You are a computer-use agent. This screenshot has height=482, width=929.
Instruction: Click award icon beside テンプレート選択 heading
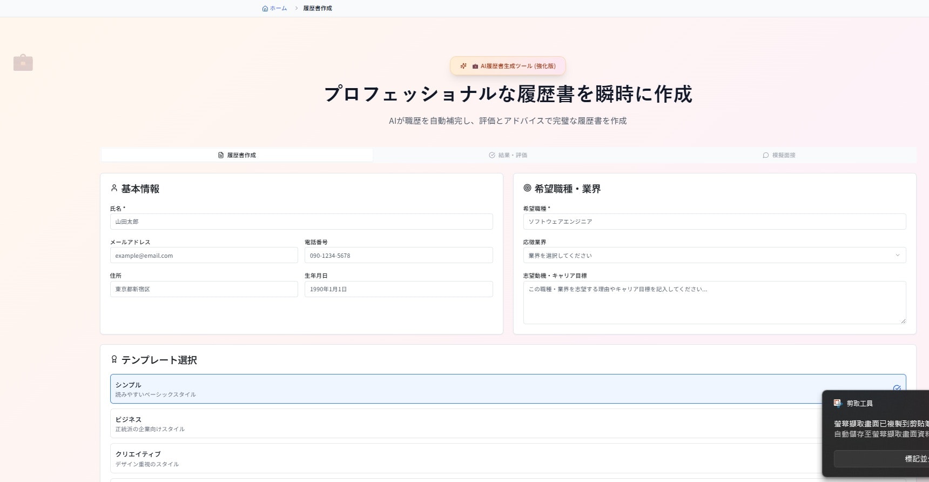pyautogui.click(x=114, y=359)
